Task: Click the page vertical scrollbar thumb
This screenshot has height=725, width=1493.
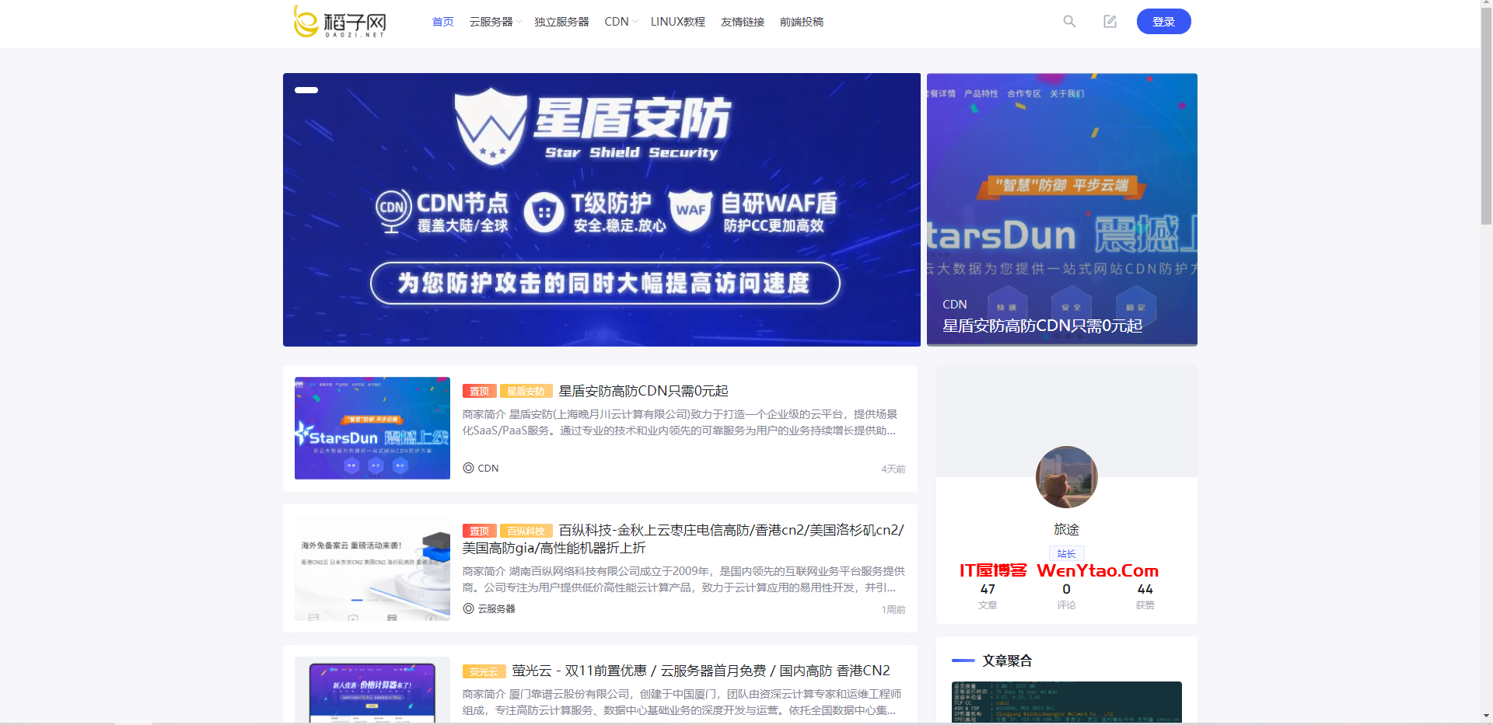Action: pyautogui.click(x=1486, y=117)
